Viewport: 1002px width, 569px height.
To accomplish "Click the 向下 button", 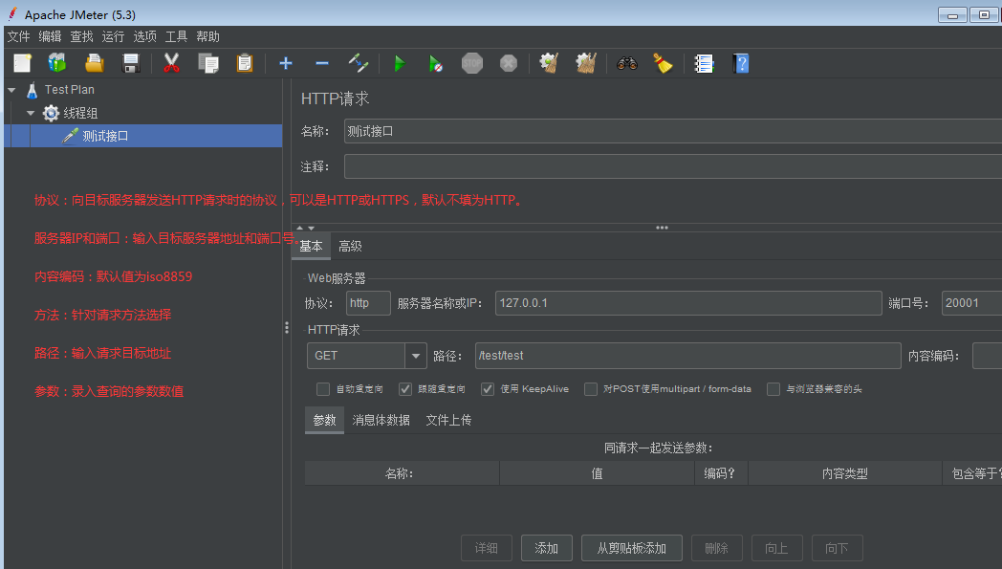I will point(837,548).
